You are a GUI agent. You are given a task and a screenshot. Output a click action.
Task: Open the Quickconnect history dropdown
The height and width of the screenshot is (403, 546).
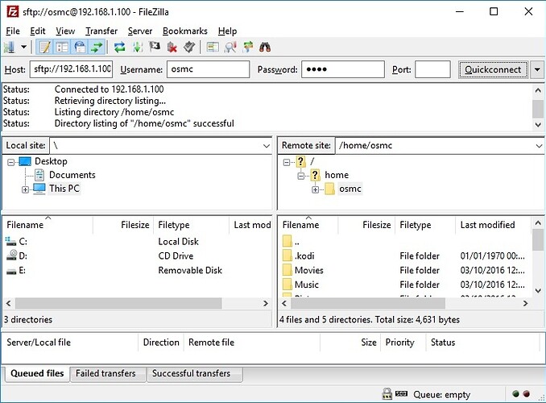[x=537, y=69]
